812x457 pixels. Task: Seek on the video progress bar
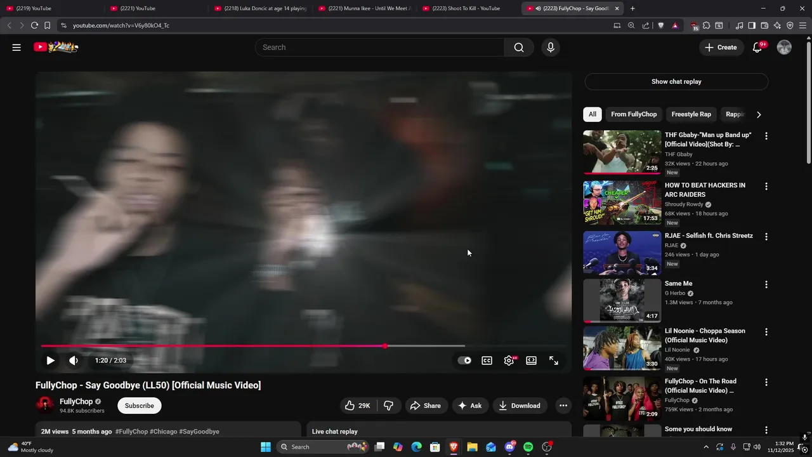[x=303, y=346]
